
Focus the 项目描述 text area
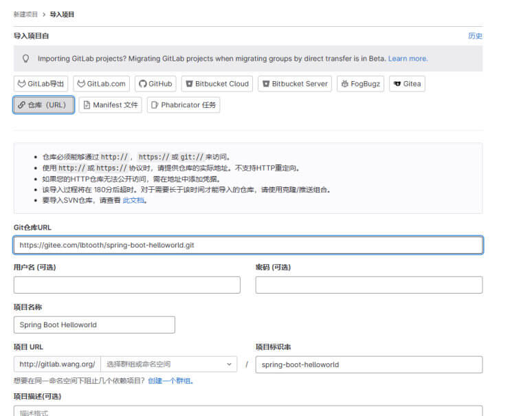point(248,410)
